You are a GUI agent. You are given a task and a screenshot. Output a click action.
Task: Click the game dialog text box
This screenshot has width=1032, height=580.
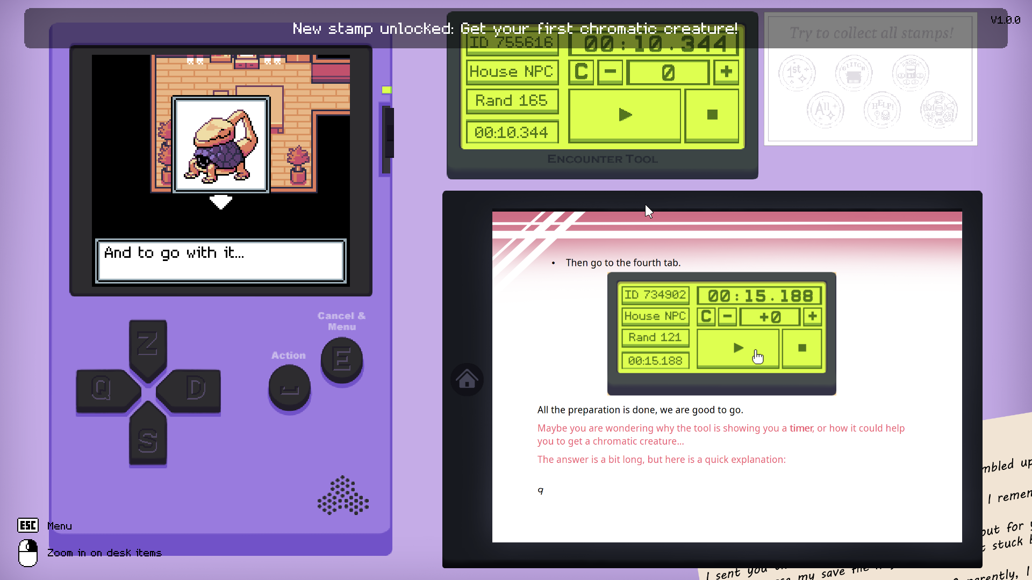coord(220,260)
